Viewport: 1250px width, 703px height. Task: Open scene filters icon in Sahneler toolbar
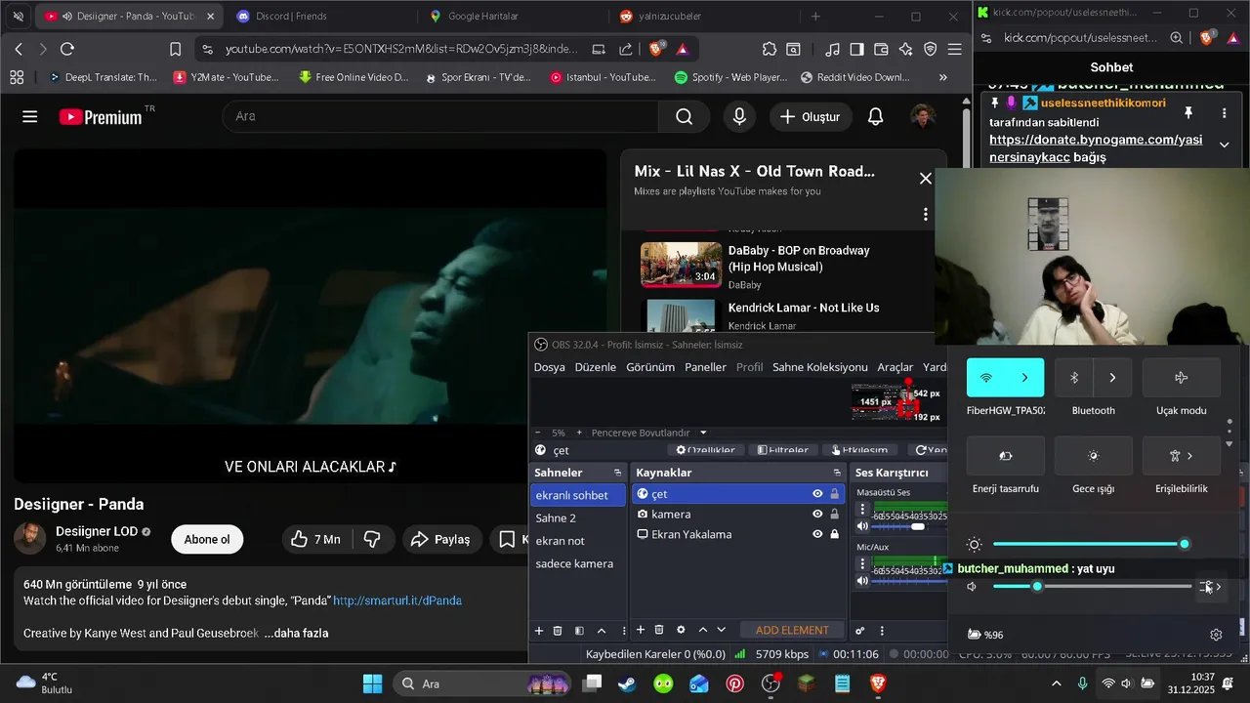click(x=579, y=631)
